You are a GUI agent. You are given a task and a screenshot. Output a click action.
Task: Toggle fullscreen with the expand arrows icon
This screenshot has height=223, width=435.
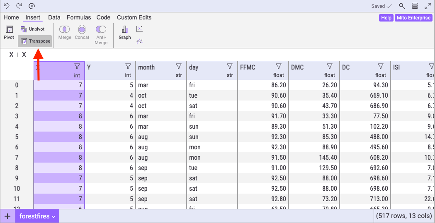(428, 6)
